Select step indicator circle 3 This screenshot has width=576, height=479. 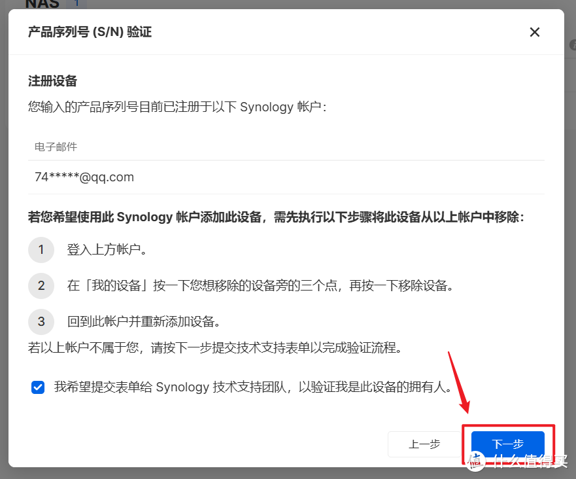tap(41, 322)
